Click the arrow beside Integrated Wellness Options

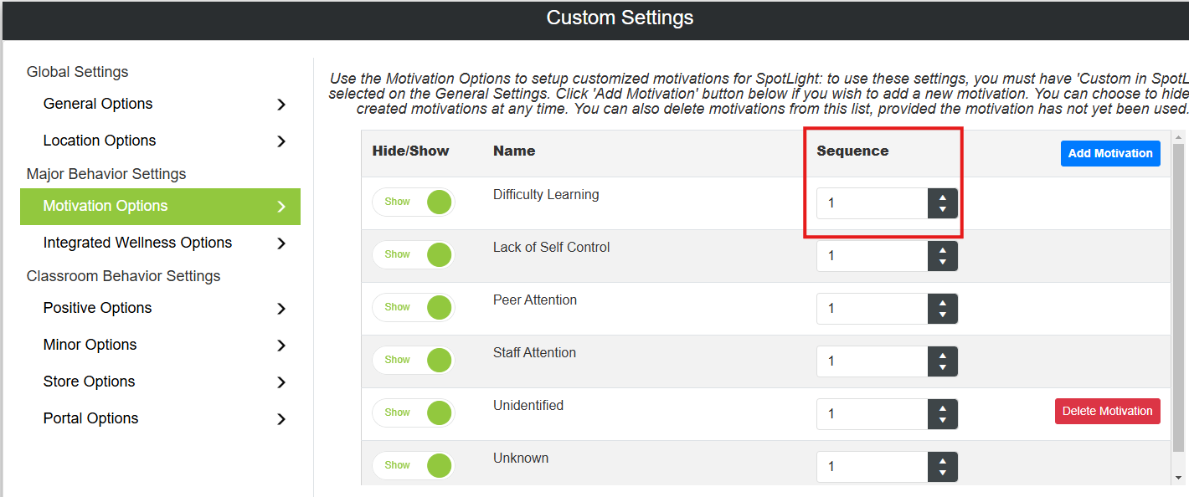pyautogui.click(x=281, y=243)
